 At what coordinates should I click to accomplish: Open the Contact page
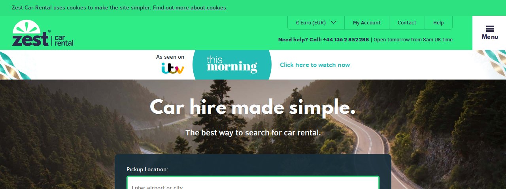407,23
